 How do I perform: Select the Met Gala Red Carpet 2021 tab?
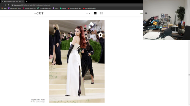[12, 2]
